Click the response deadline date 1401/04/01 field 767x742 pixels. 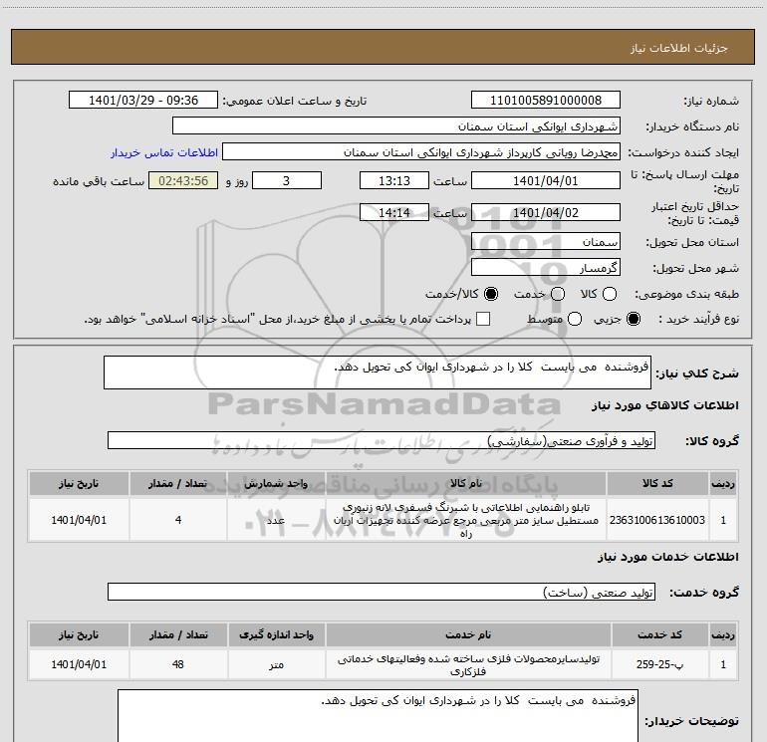click(546, 180)
